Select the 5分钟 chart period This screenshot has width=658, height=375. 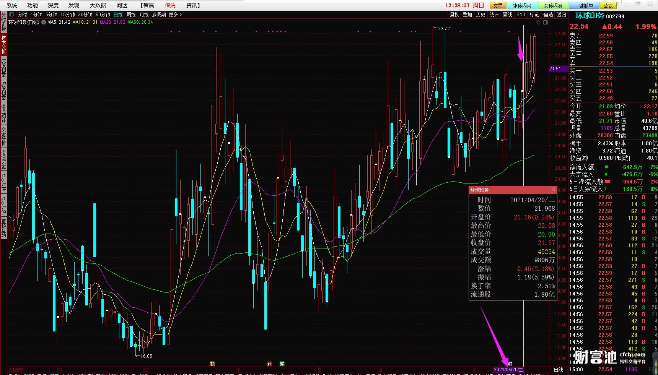[51, 15]
